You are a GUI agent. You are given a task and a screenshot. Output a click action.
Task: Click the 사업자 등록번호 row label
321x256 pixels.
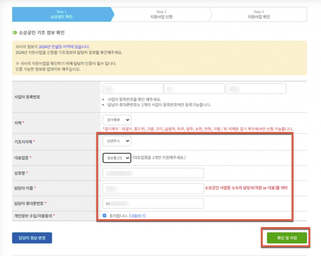pos(27,97)
